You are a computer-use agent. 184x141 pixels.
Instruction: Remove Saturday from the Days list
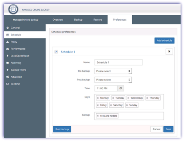coord(111,105)
